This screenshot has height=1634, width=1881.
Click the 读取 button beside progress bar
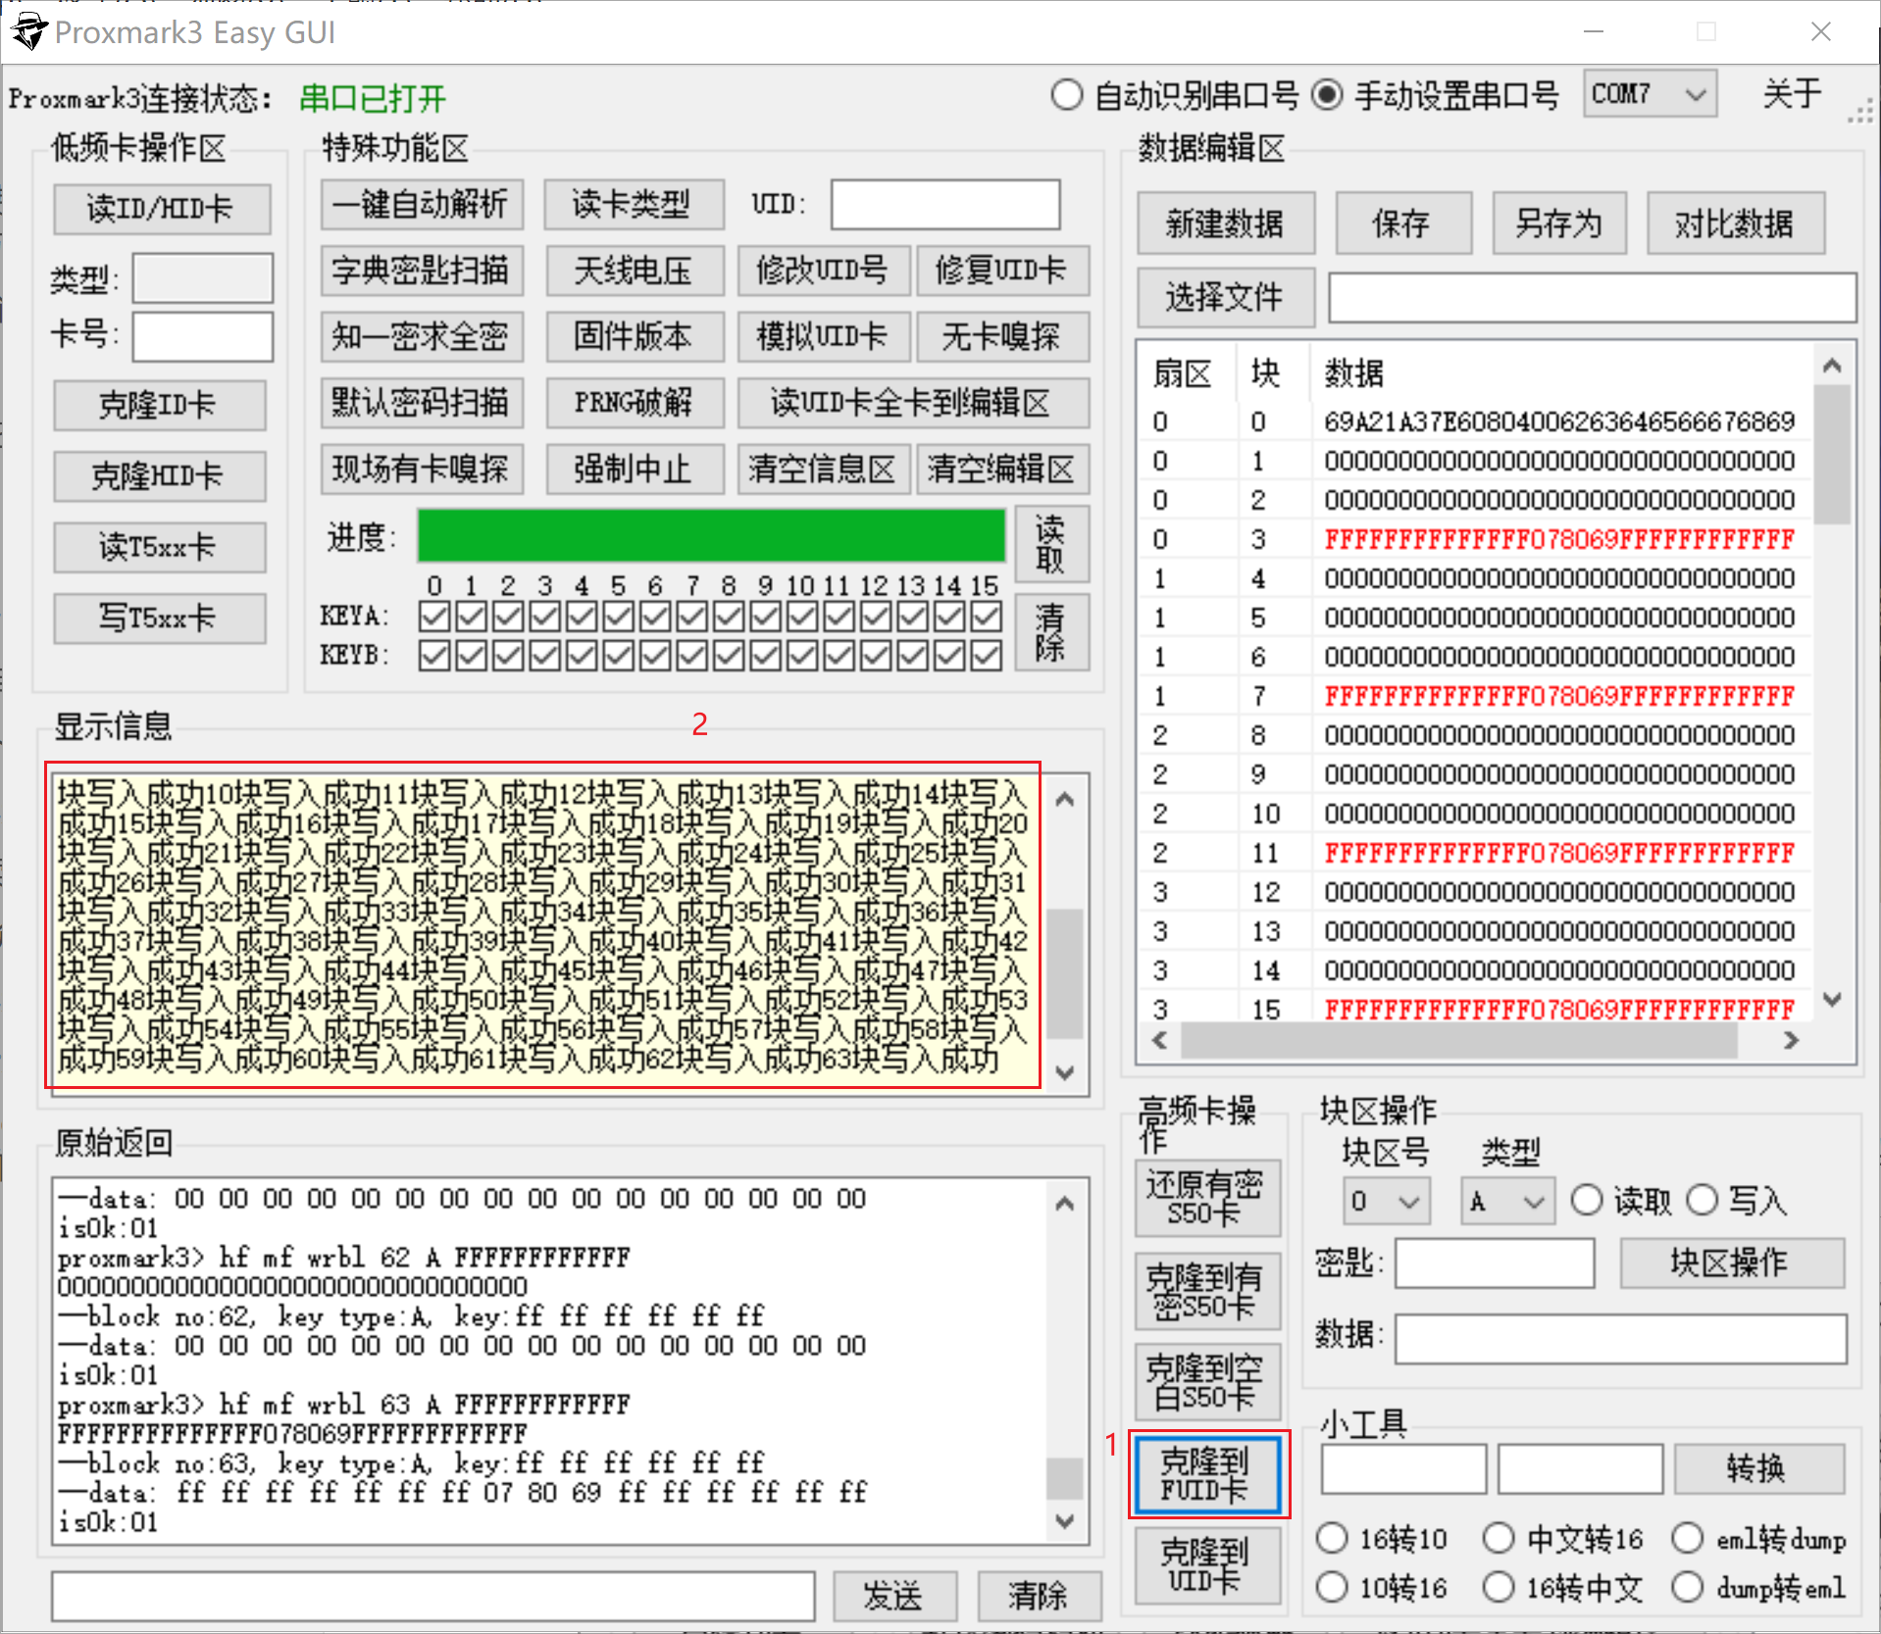1051,544
